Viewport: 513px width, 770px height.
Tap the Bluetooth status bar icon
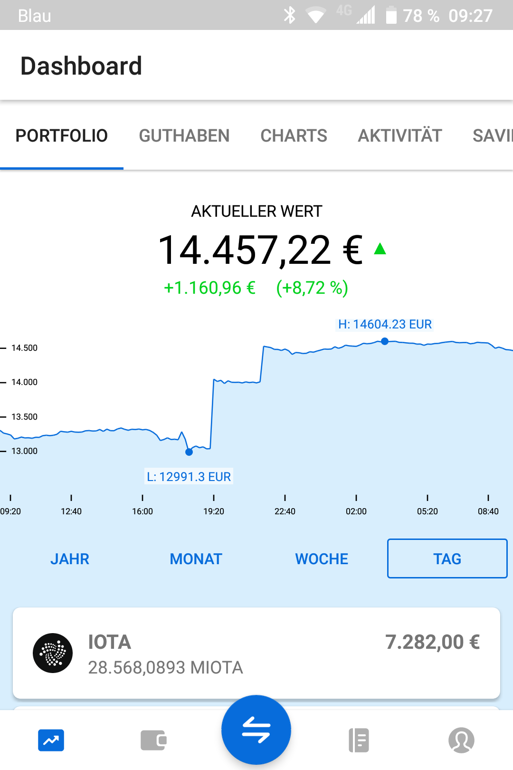[x=289, y=15]
